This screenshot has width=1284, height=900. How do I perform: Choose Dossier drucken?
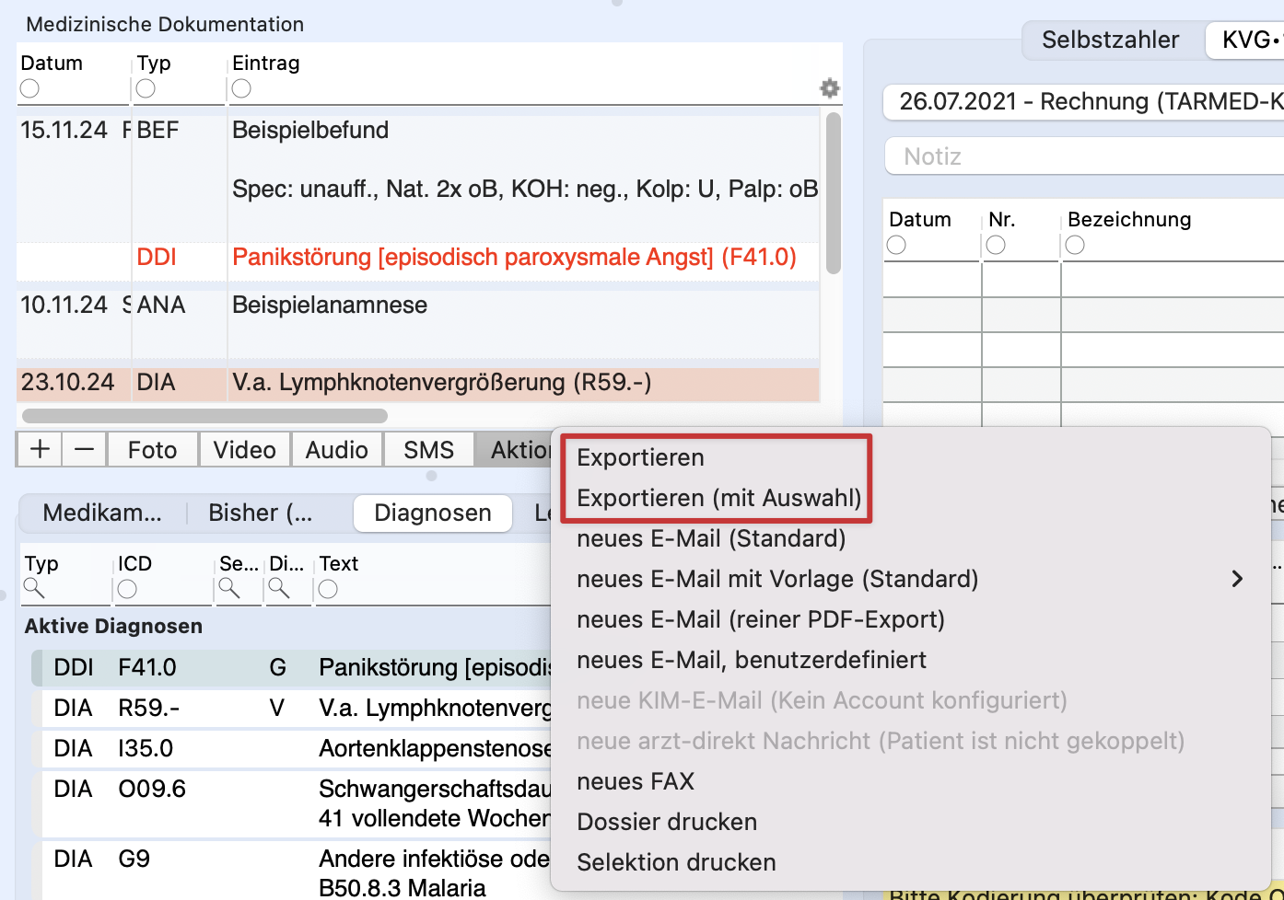click(667, 822)
